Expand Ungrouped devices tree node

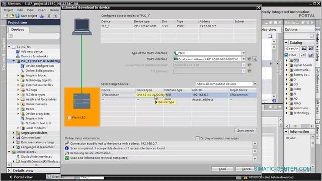click(x=14, y=133)
